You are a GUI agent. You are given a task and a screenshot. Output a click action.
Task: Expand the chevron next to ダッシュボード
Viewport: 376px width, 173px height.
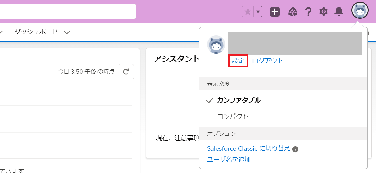click(67, 32)
